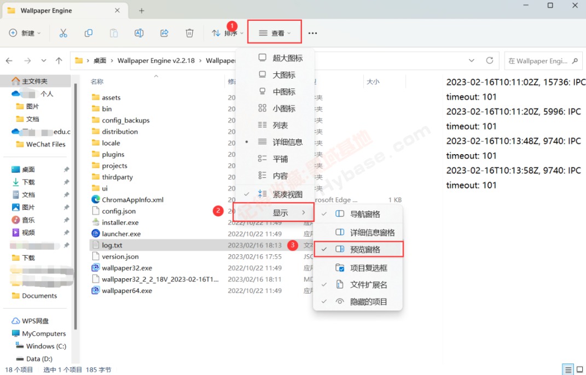Toggle 文件扩展名 file extensions option
The image size is (586, 375).
coord(358,285)
